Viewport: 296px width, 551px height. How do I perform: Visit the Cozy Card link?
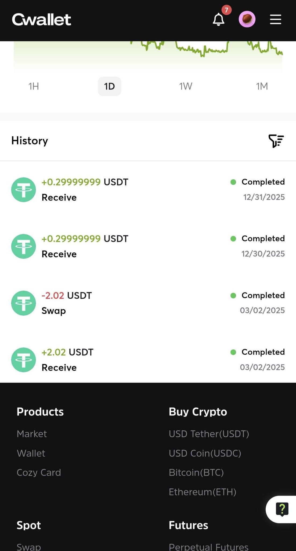(39, 472)
